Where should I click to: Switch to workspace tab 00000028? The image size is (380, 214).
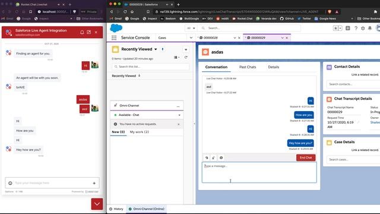click(210, 38)
